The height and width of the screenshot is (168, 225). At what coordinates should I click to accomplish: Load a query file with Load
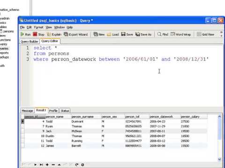tap(113, 35)
